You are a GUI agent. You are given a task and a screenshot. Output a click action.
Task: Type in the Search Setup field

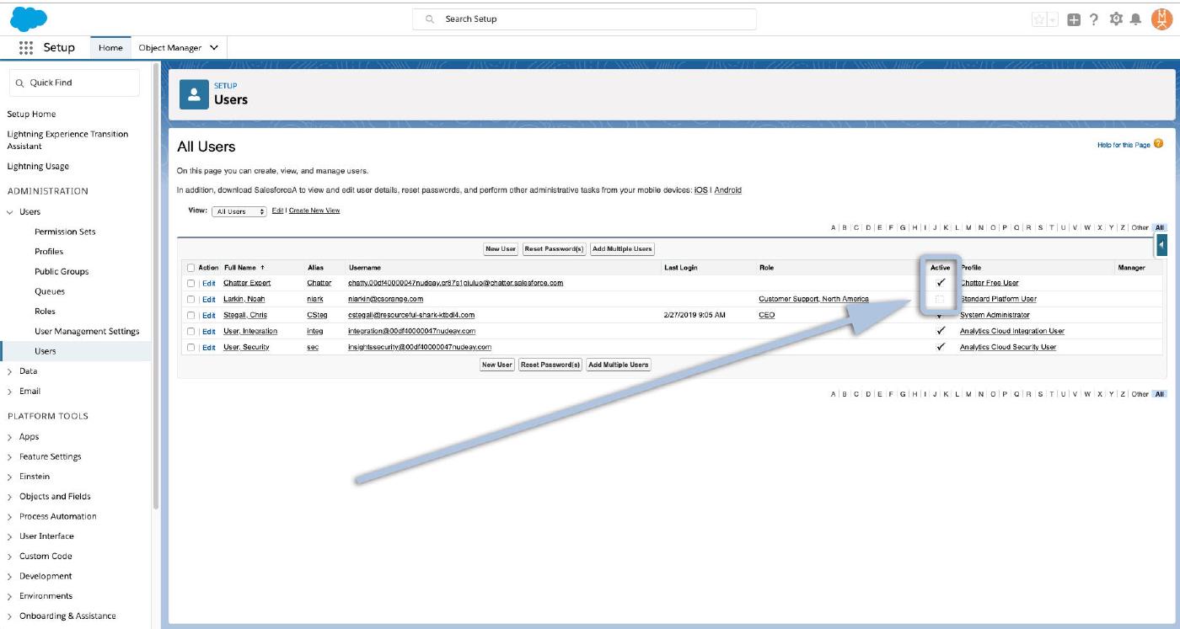(584, 19)
